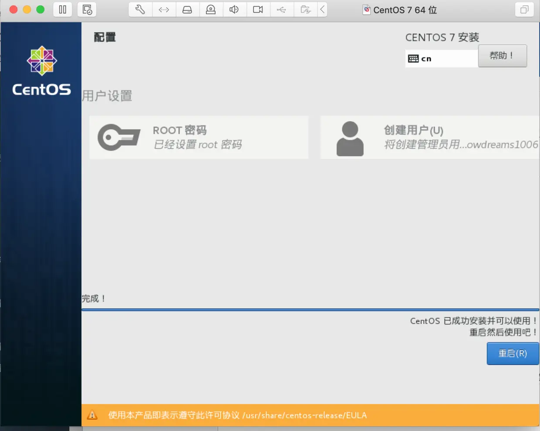Click the 帮助 help button
This screenshot has height=431, width=540.
503,56
